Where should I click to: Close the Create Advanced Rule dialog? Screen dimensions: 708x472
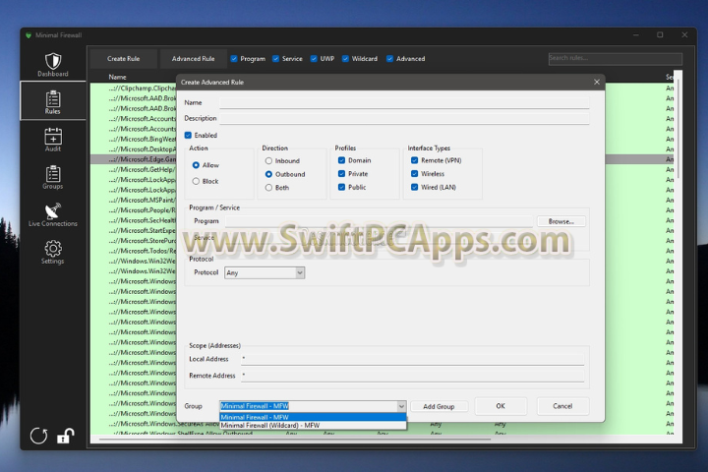tap(597, 82)
